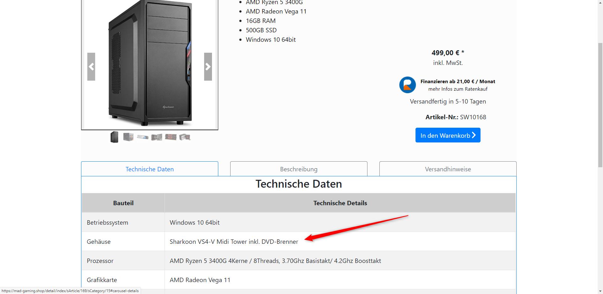The height and width of the screenshot is (294, 603).
Task: Open mehr Infos zum Ratenkauf link
Action: [x=458, y=89]
